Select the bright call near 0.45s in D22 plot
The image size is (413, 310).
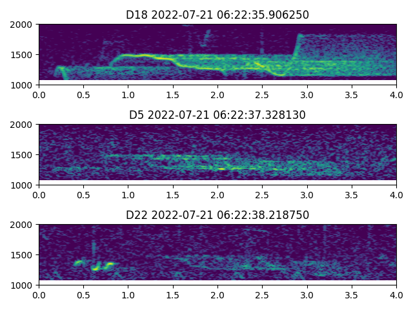[80, 262]
